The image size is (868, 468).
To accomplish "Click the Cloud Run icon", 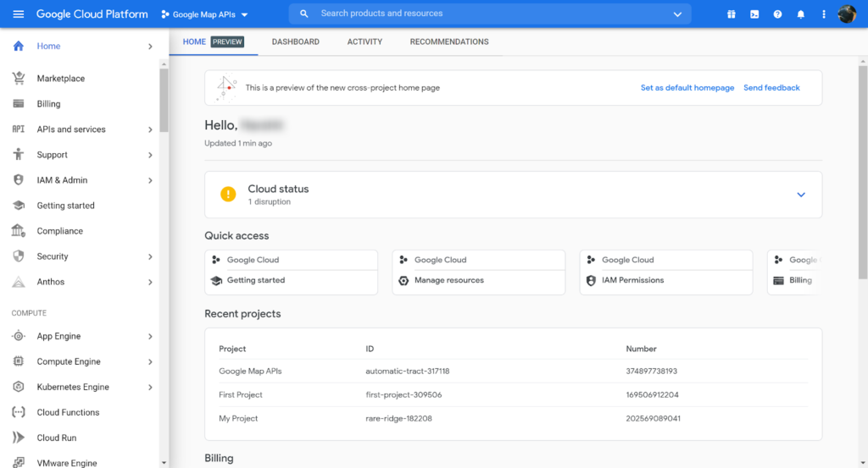I will coord(19,438).
